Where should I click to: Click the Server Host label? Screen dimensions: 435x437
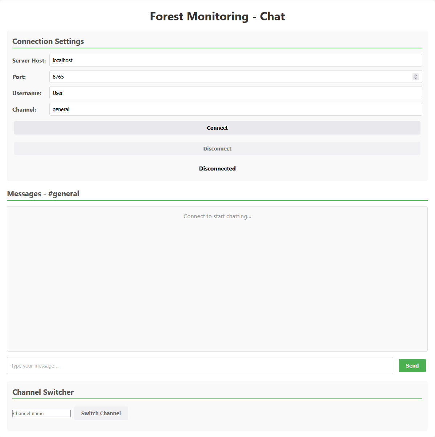pyautogui.click(x=29, y=60)
